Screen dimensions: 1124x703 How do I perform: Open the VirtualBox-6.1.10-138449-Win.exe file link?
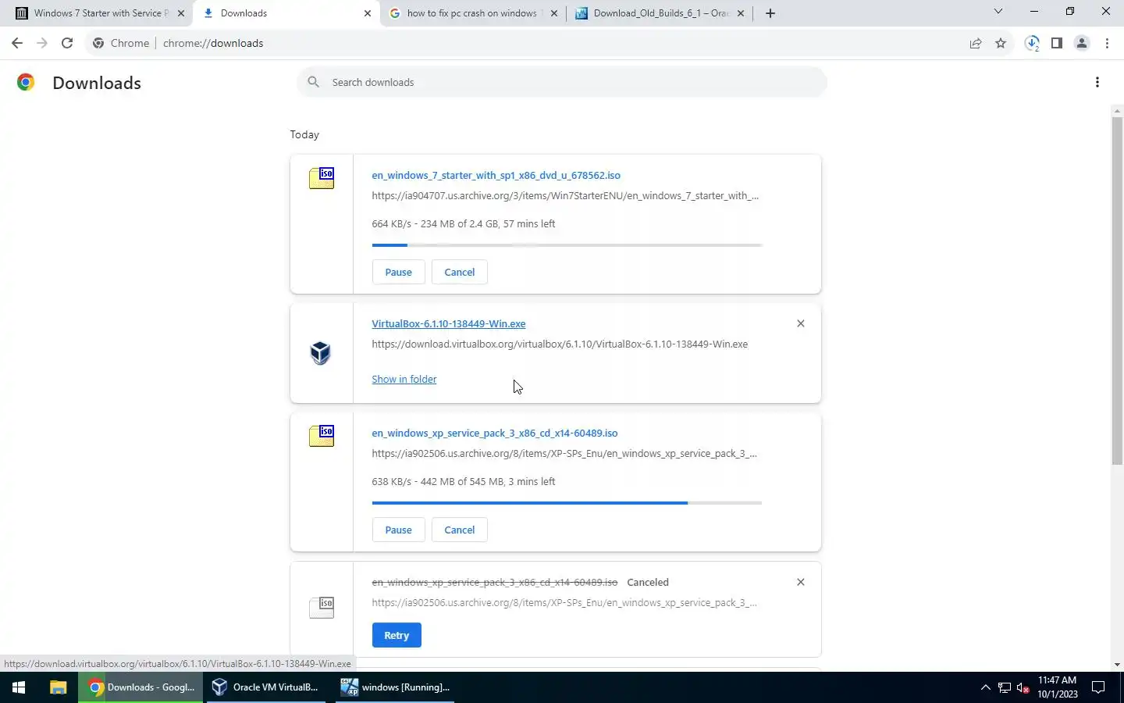click(449, 323)
